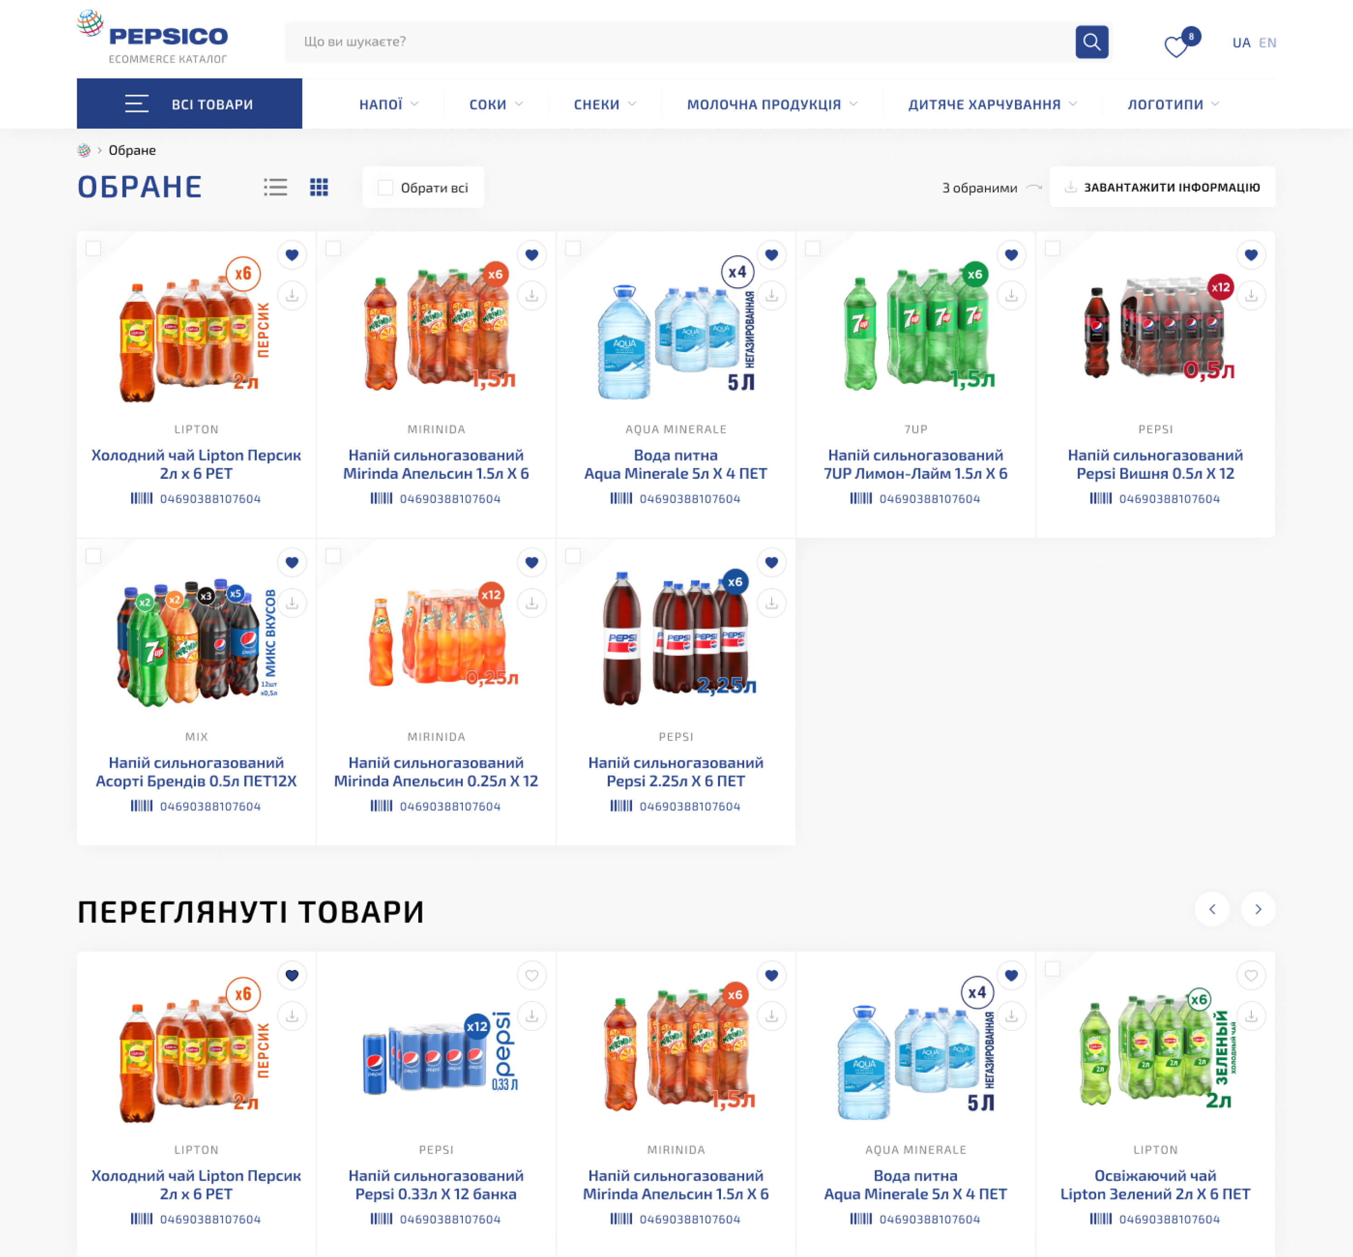Click the search magnifier button
The height and width of the screenshot is (1257, 1353).
[x=1091, y=42]
